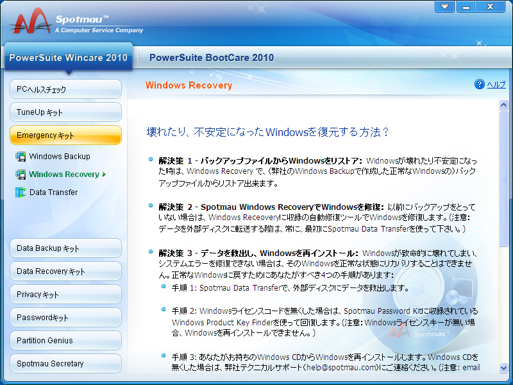The width and height of the screenshot is (513, 385).
Task: Open the Passwordキット section
Action: point(66,317)
